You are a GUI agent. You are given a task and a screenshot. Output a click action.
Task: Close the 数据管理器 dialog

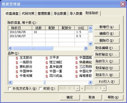click(x=123, y=4)
